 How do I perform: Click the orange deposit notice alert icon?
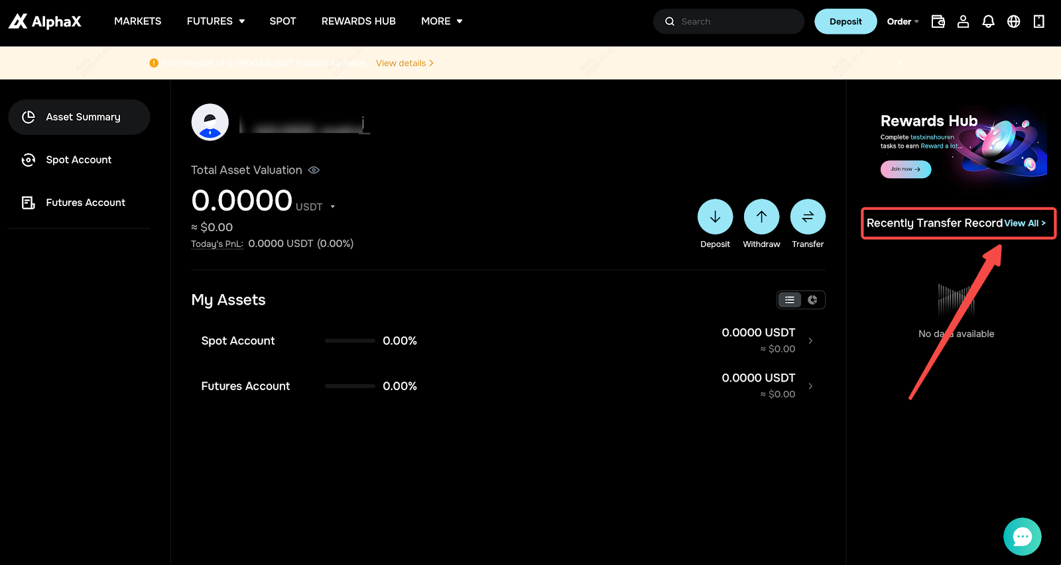[154, 63]
